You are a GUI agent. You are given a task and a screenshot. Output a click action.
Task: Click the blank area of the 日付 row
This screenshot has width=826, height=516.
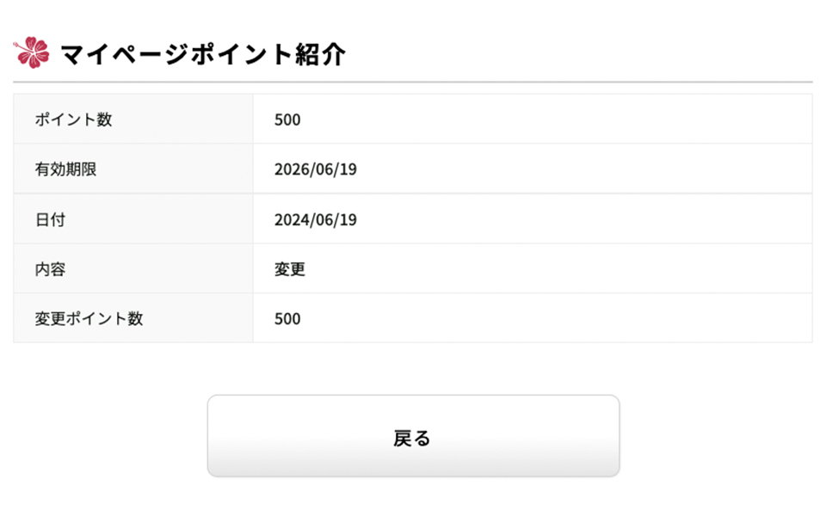coord(585,219)
